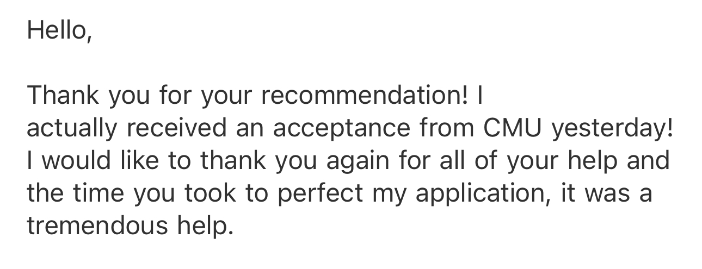Click the word "my" before application
Image resolution: width=702 pixels, height=269 pixels.
tap(386, 193)
